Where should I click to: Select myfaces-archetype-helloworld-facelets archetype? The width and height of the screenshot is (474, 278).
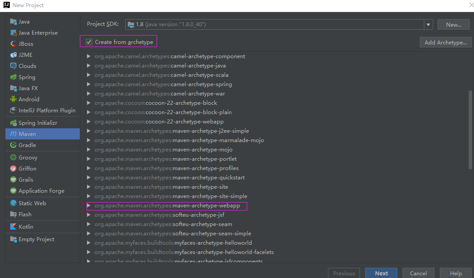pos(184,252)
